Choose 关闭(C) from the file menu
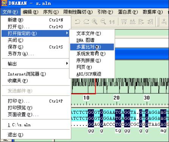 (35, 40)
